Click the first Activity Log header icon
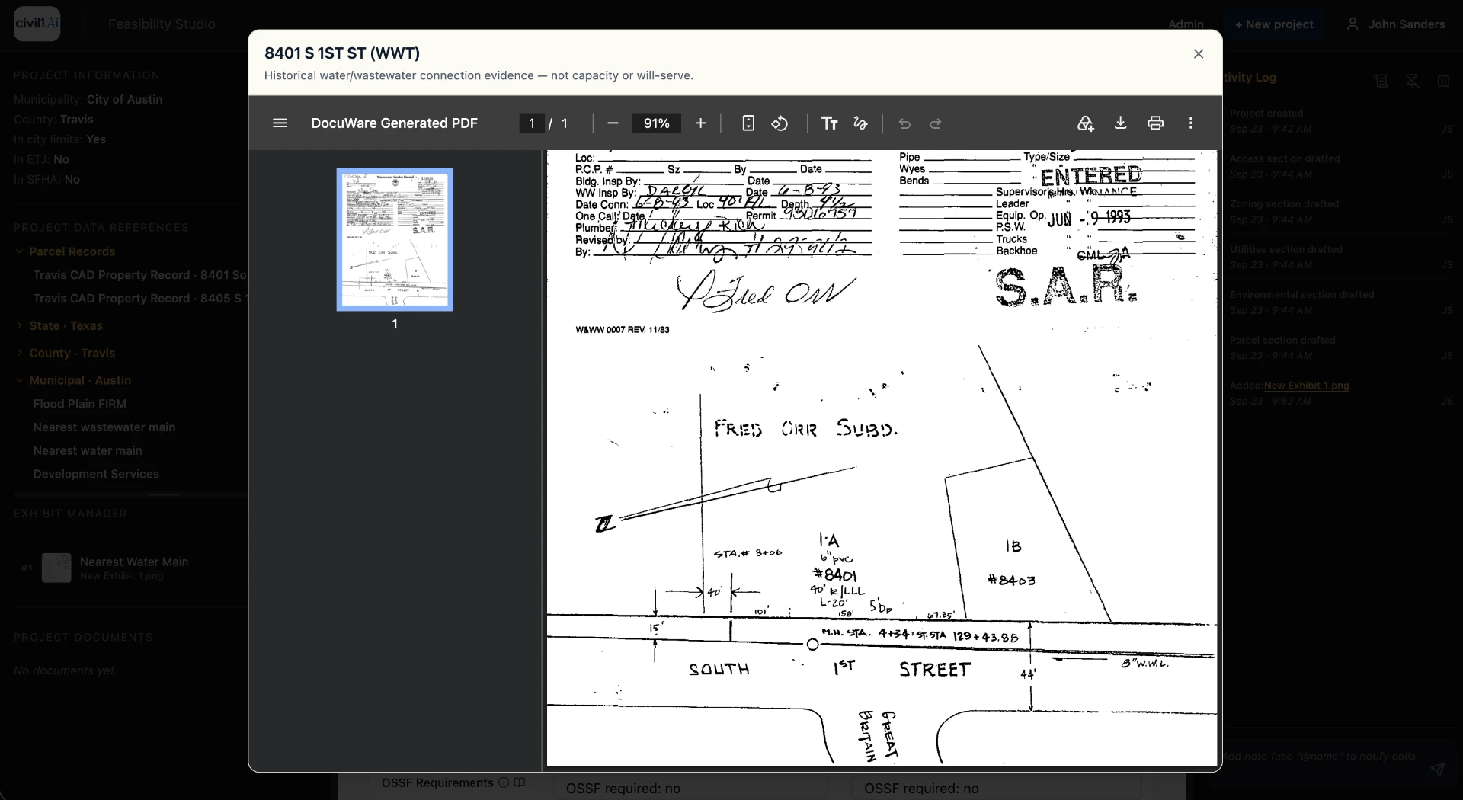Screen dimensions: 1463x800 tap(1381, 82)
